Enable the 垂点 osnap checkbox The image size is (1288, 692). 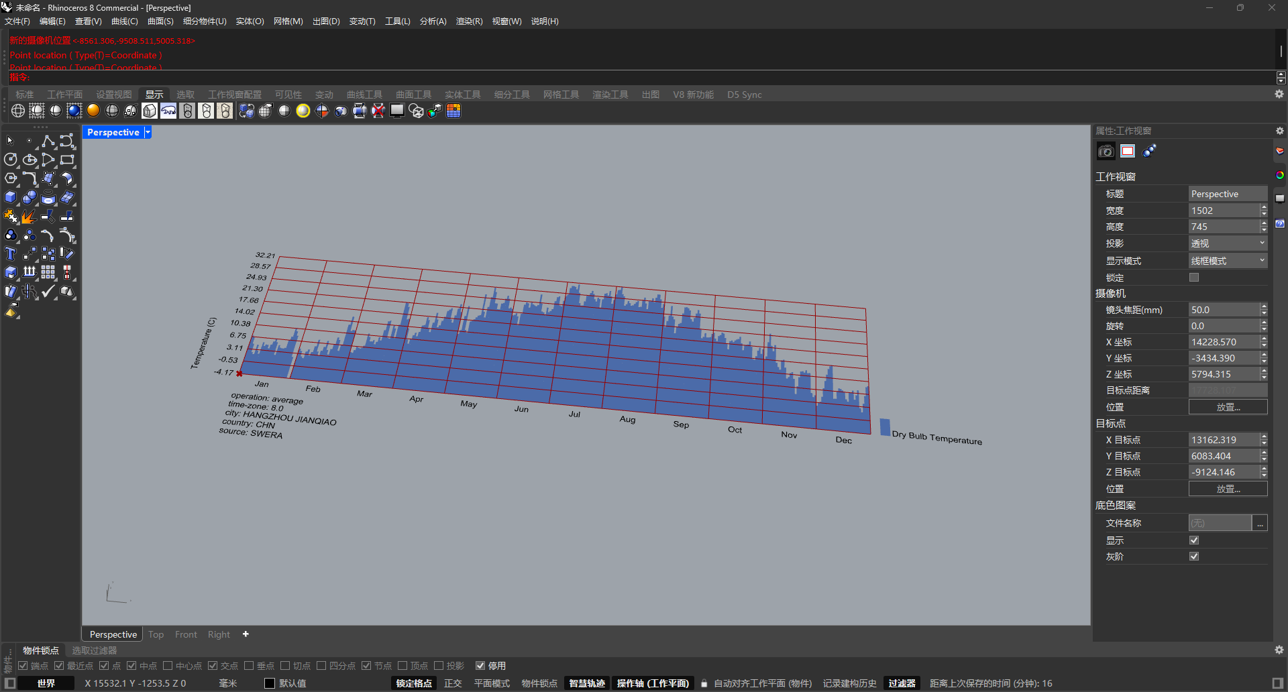point(249,666)
